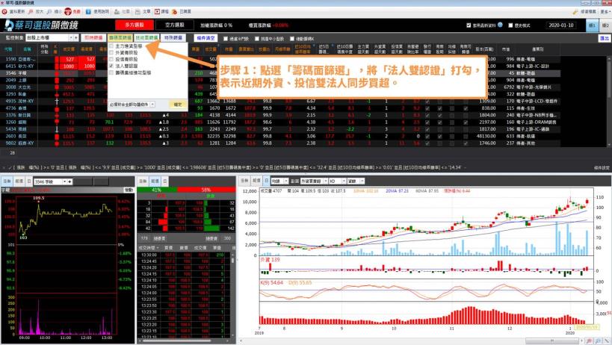The width and height of the screenshot is (612, 345).
Task: Confirm with the 確定 button in dropdown
Action: (x=178, y=105)
